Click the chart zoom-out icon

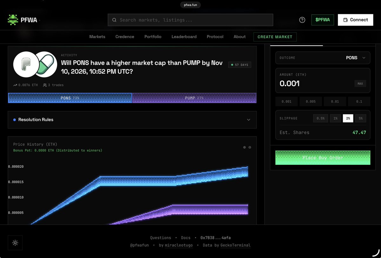tap(250, 147)
